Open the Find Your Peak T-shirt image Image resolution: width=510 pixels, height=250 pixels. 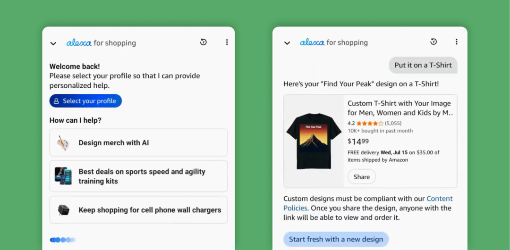(314, 141)
